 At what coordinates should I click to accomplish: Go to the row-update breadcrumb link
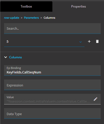click(x=12, y=18)
